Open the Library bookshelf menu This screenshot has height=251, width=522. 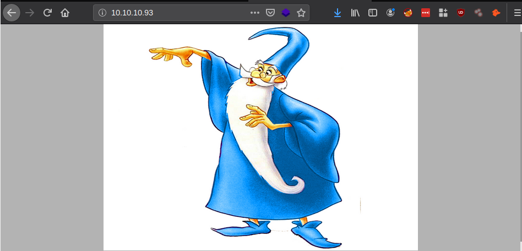click(355, 13)
